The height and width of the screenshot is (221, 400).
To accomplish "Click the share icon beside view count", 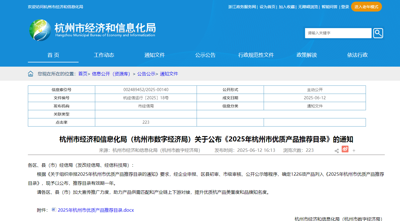I will 337,151.
